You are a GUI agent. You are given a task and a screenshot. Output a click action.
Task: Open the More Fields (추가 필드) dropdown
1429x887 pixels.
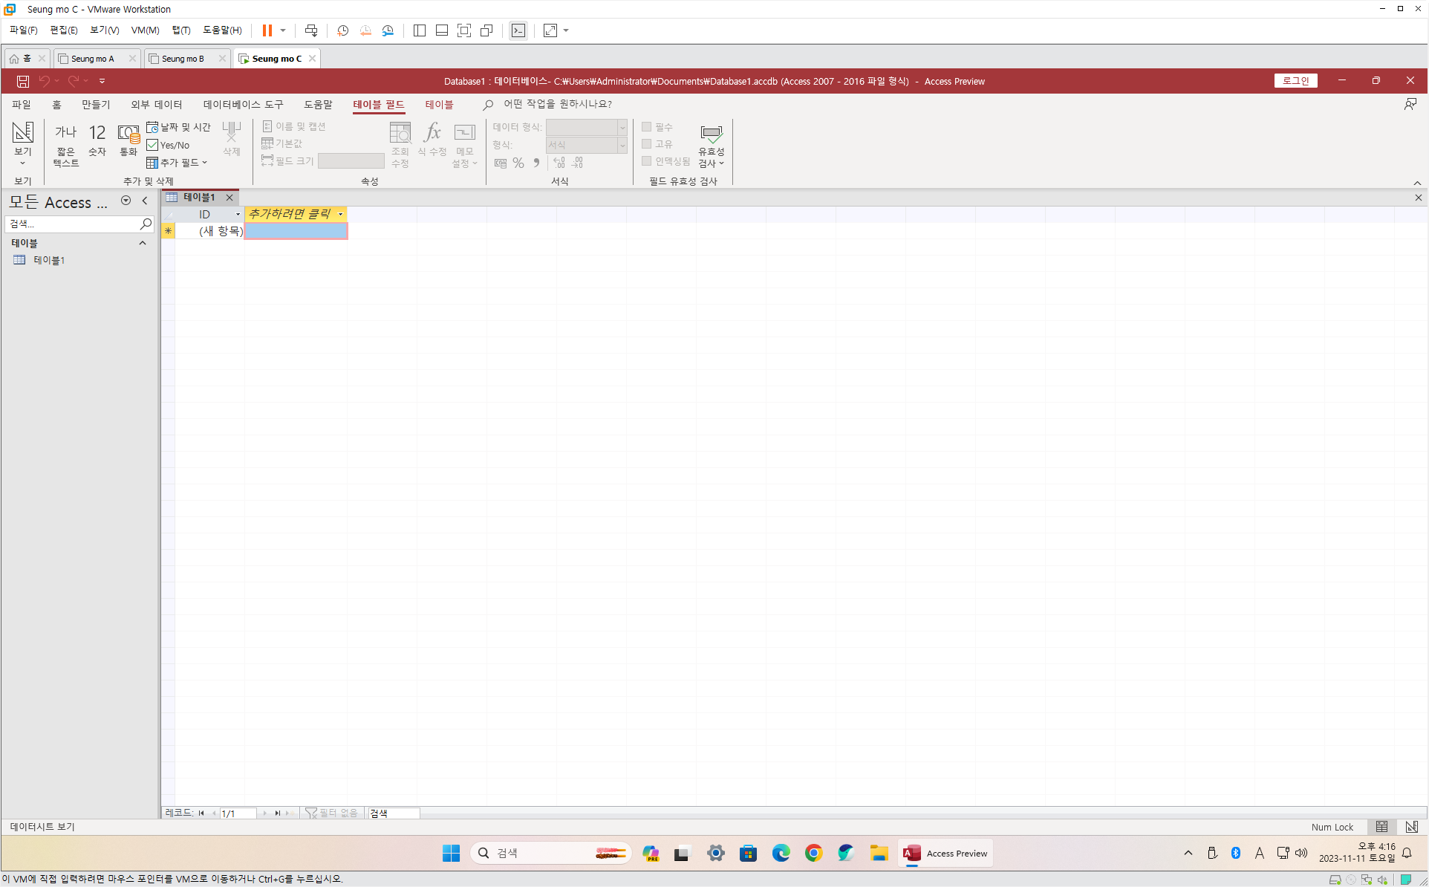click(178, 162)
